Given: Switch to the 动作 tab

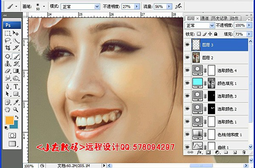Looking at the screenshot, I should pyautogui.click(x=234, y=18).
